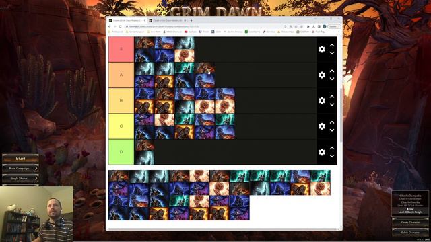This screenshot has height=242, width=431.
Task: Open a new browser tab
Action: pos(191,20)
